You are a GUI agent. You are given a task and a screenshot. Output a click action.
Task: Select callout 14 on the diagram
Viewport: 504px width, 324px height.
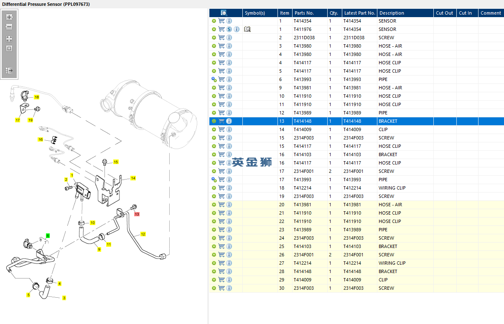click(133, 178)
